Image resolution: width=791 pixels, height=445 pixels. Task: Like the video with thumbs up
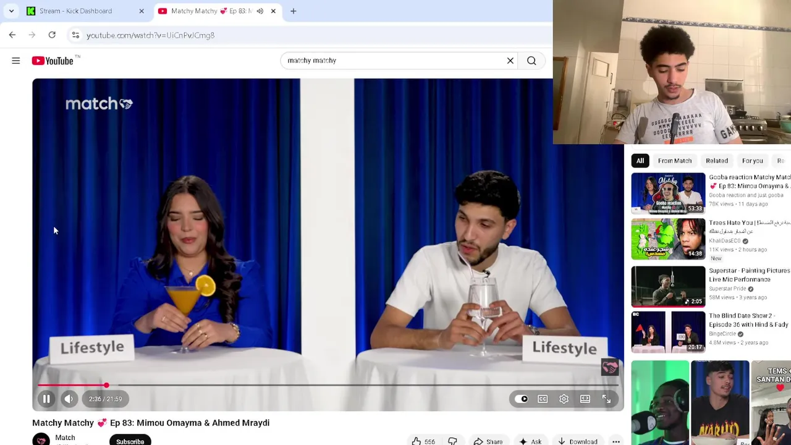pos(423,441)
